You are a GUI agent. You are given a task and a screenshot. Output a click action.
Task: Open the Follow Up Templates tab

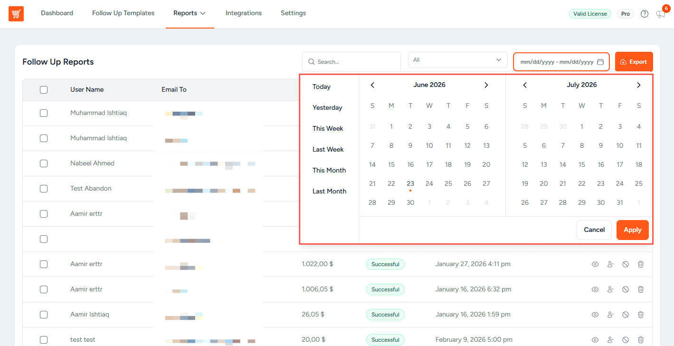(x=123, y=13)
